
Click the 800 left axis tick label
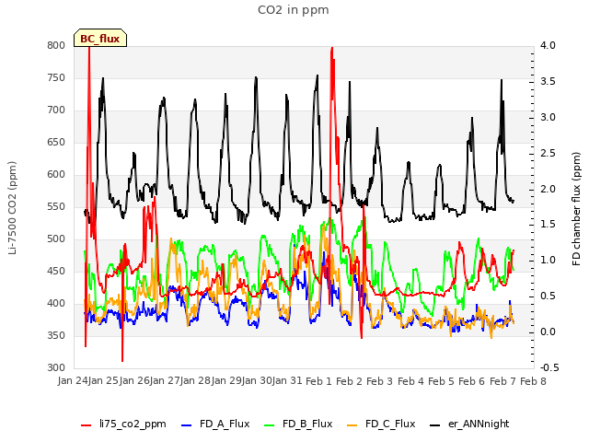56,45
